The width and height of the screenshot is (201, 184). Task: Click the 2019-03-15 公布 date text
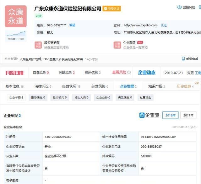[184, 127]
